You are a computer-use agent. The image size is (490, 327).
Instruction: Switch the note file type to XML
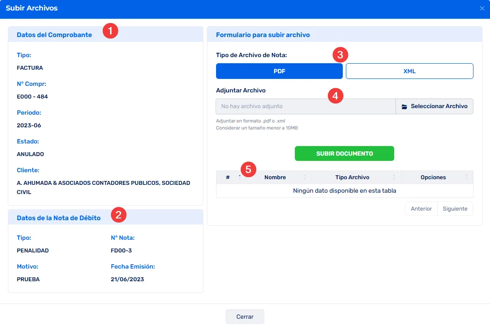tap(409, 71)
